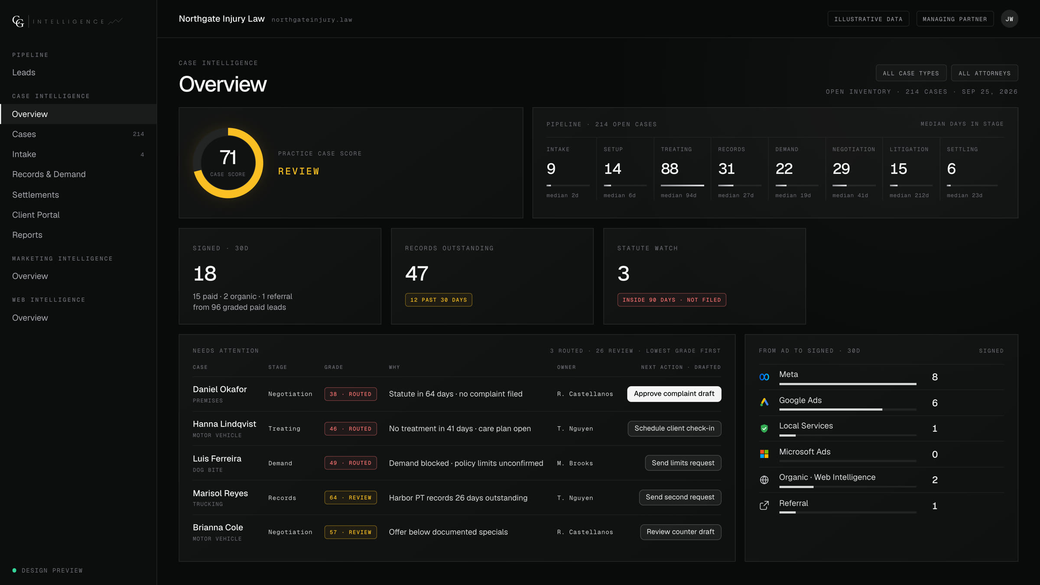Open Daniel Okafor case row
The width and height of the screenshot is (1040, 585).
(457, 394)
